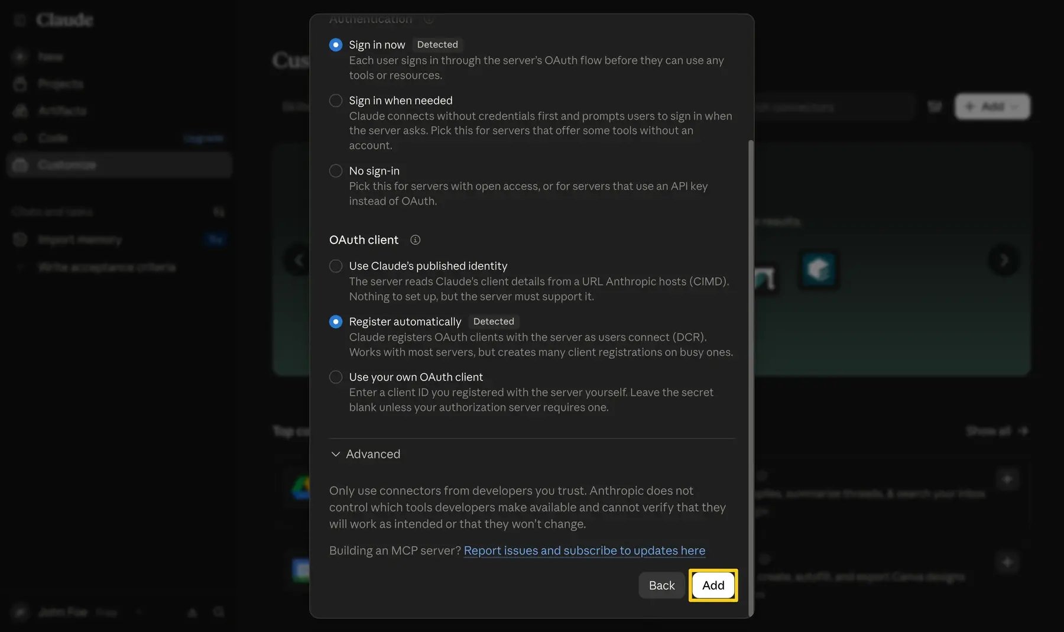The width and height of the screenshot is (1064, 632).
Task: Select the 'No sign-in' radio option
Action: click(x=336, y=171)
